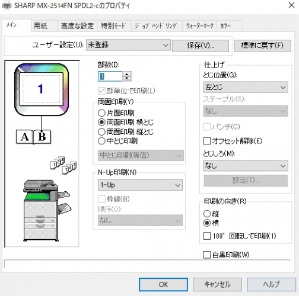This screenshot has width=299, height=296.
Task: Click the SHARP copier machine illustration
Action: coord(47,210)
